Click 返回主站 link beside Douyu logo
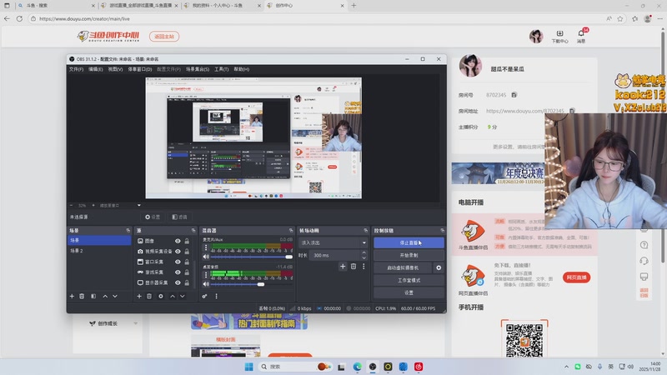Viewport: 667px width, 375px height. 164,37
